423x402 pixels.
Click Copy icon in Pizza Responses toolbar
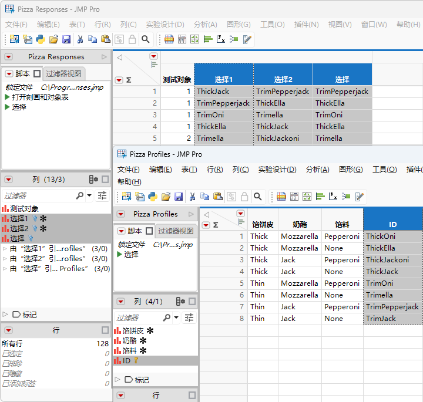(x=93, y=39)
